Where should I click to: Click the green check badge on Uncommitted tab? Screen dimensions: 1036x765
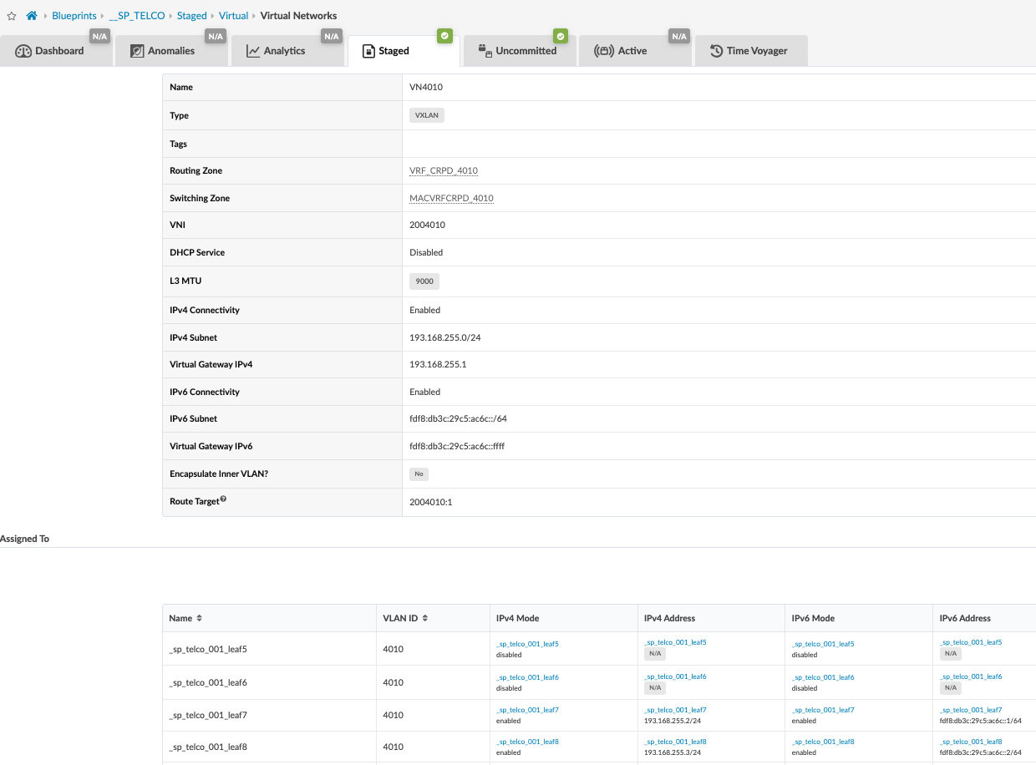coord(561,36)
